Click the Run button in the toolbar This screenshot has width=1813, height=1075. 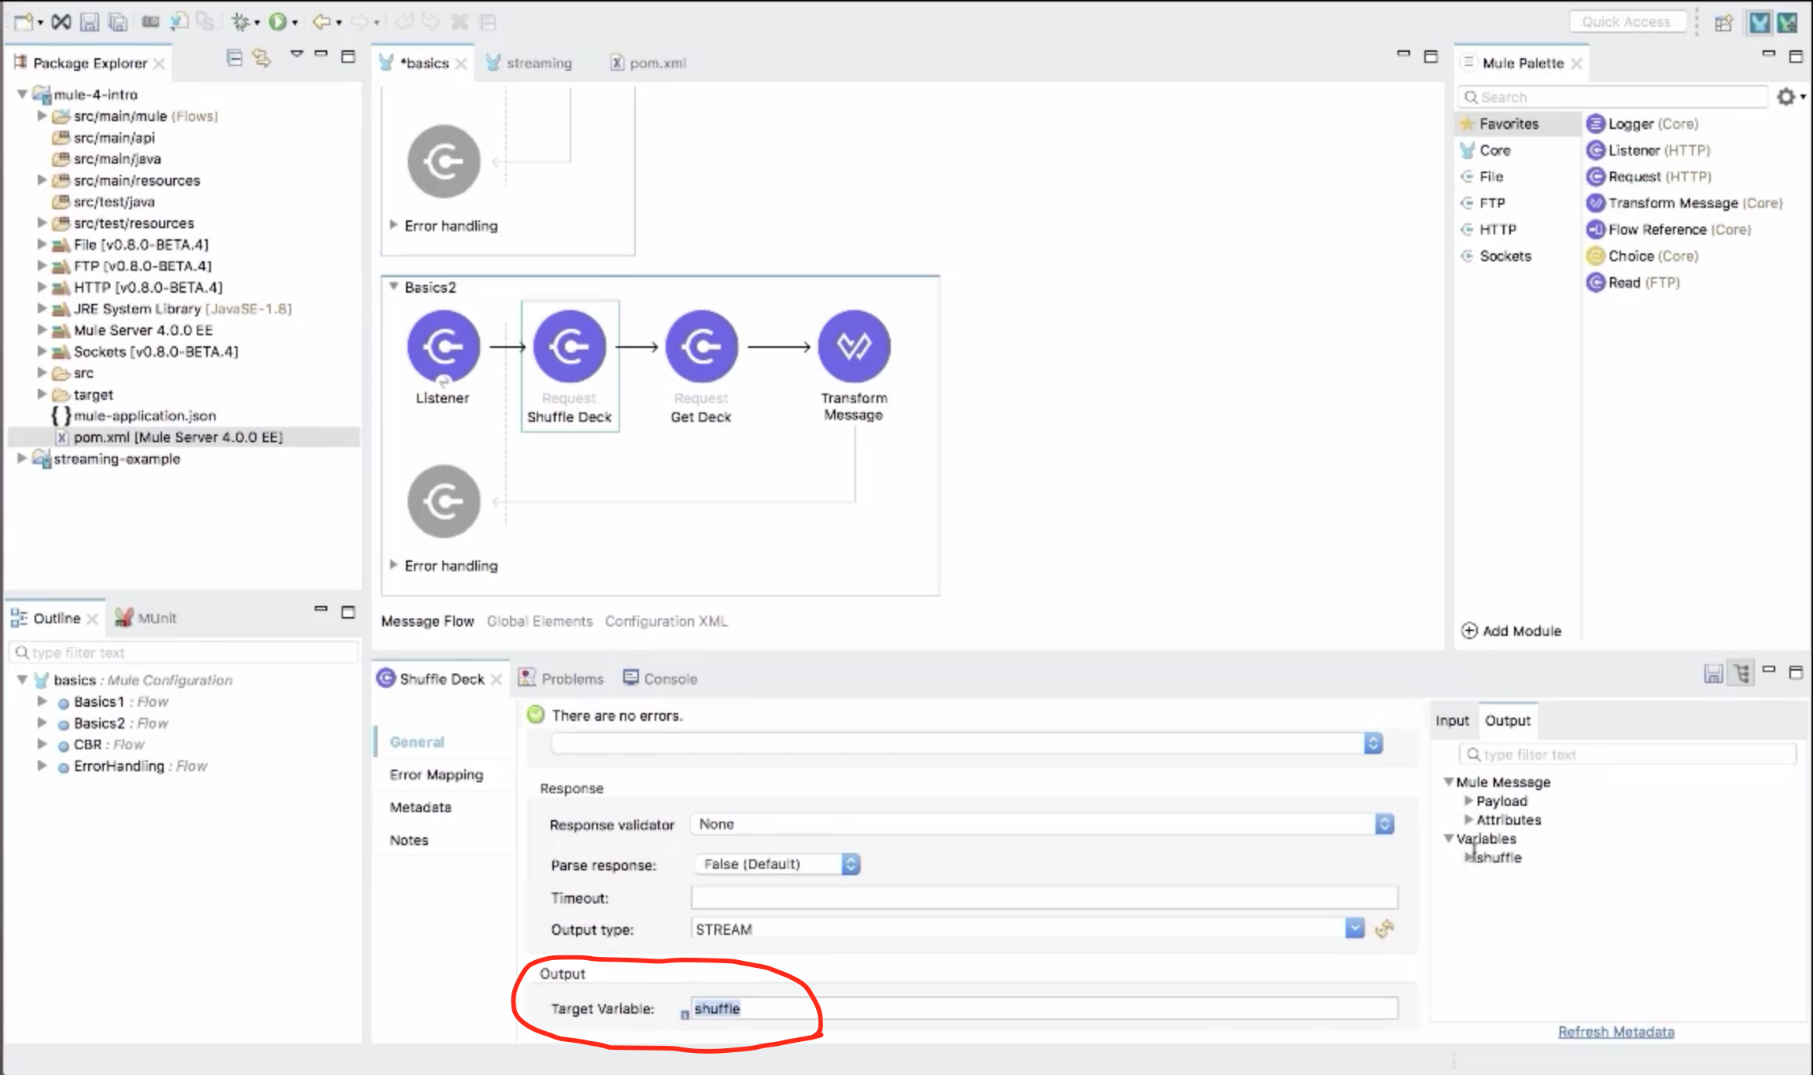tap(277, 22)
